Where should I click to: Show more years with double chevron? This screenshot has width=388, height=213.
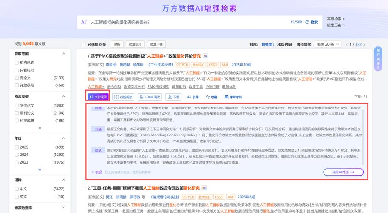coord(40,170)
